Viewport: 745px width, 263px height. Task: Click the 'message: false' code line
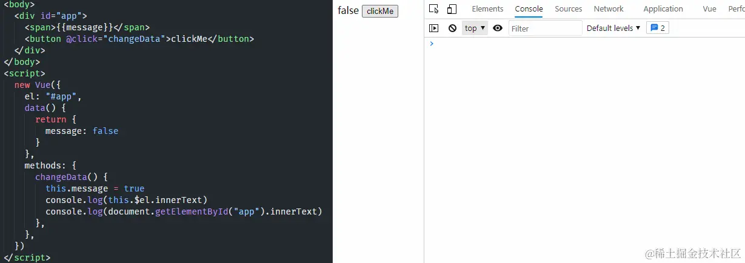pyautogui.click(x=82, y=131)
